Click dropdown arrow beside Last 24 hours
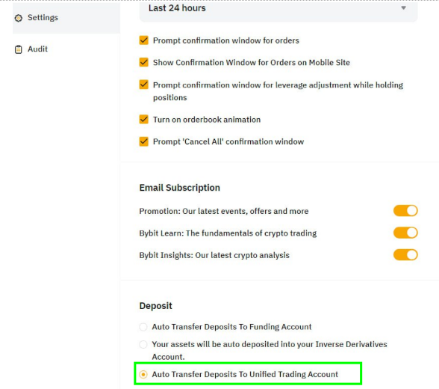 (403, 7)
